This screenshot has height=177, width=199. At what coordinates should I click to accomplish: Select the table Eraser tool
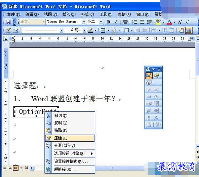point(16,30)
